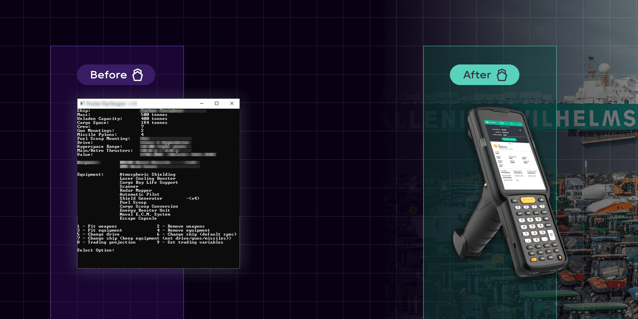Select the 'Fit weapons' option line

coord(97,226)
